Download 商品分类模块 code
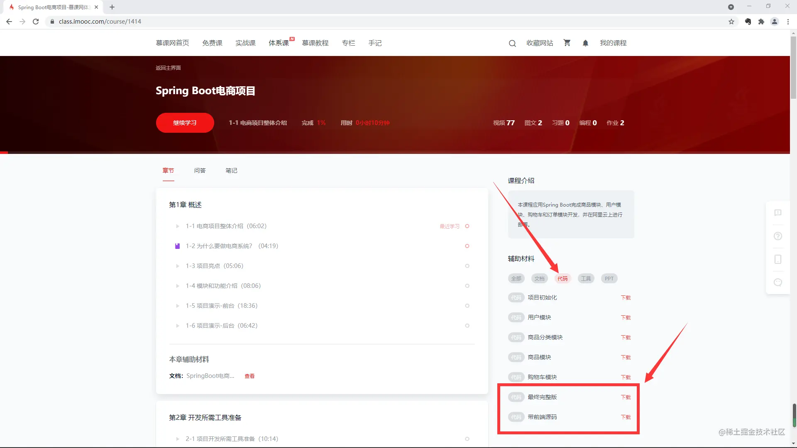The height and width of the screenshot is (448, 797). (x=626, y=338)
